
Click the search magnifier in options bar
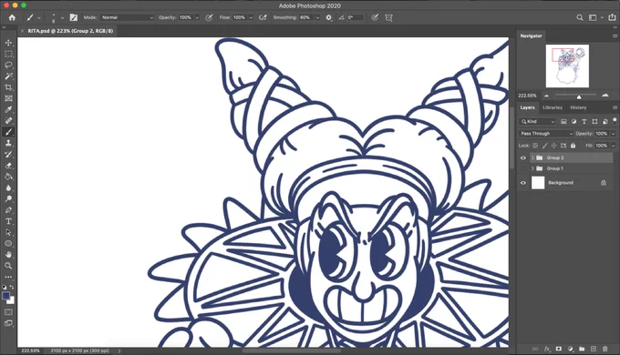[x=580, y=17]
